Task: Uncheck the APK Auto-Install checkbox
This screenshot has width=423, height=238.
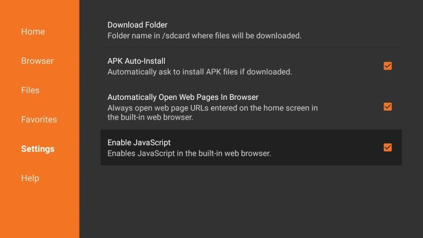Action: (x=387, y=66)
